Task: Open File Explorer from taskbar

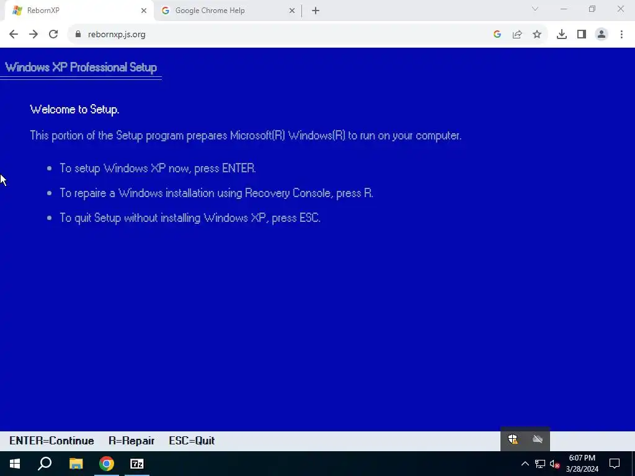Action: pos(76,464)
